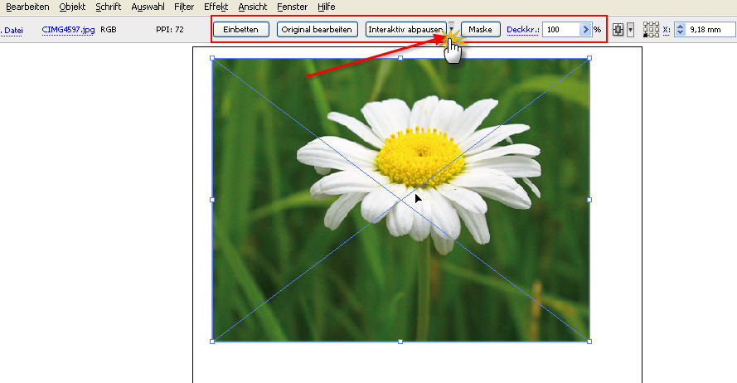This screenshot has width=737, height=383.
Task: Open the Bearbeiten menu
Action: point(27,7)
